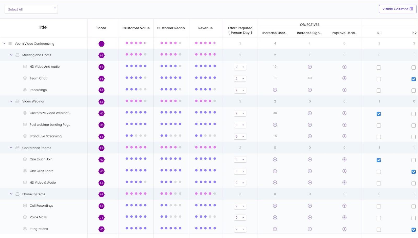Open the Visible Columns button

[x=397, y=9]
